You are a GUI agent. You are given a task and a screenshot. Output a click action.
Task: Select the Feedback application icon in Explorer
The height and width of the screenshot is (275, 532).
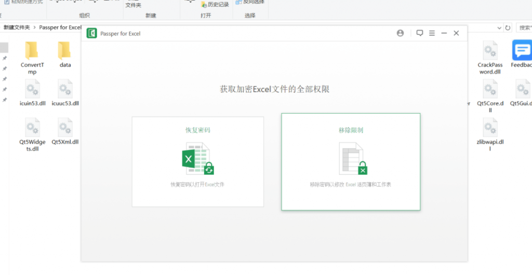[x=522, y=54]
